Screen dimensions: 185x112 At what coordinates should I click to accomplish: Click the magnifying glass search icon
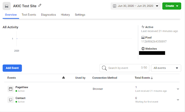[104, 68]
